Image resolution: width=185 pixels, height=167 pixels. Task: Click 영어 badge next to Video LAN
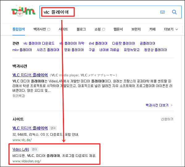tap(34, 149)
